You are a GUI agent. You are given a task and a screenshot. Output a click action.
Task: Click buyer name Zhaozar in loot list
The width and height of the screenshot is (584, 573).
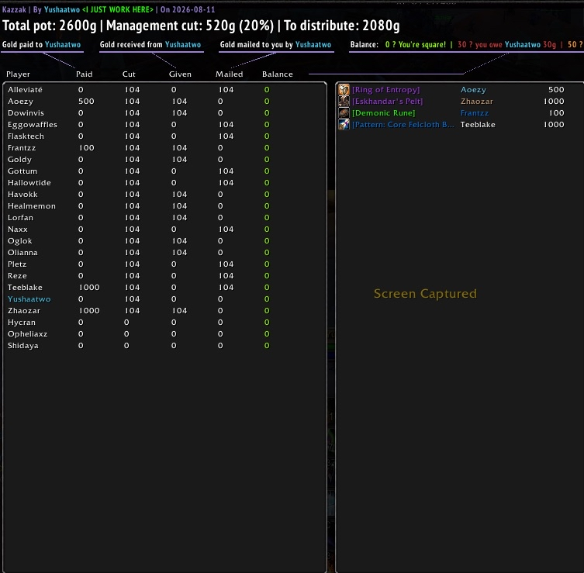[x=476, y=102]
